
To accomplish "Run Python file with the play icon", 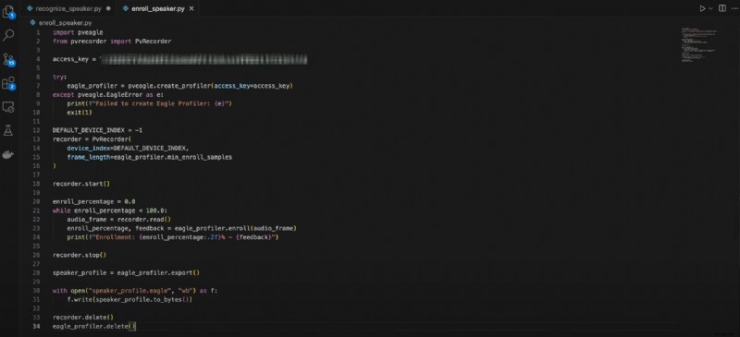I will click(702, 8).
